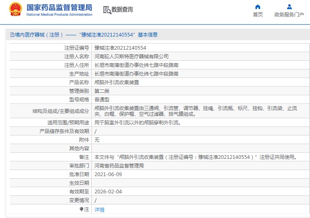Click the 生产地址 address value
Viewport: 310px width, 218px height.
point(136,74)
